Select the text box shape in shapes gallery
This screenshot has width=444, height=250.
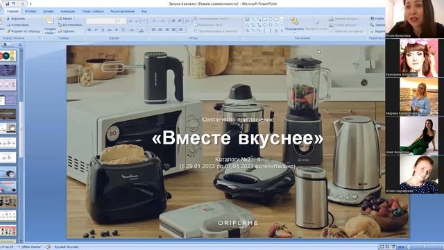[x=247, y=19]
